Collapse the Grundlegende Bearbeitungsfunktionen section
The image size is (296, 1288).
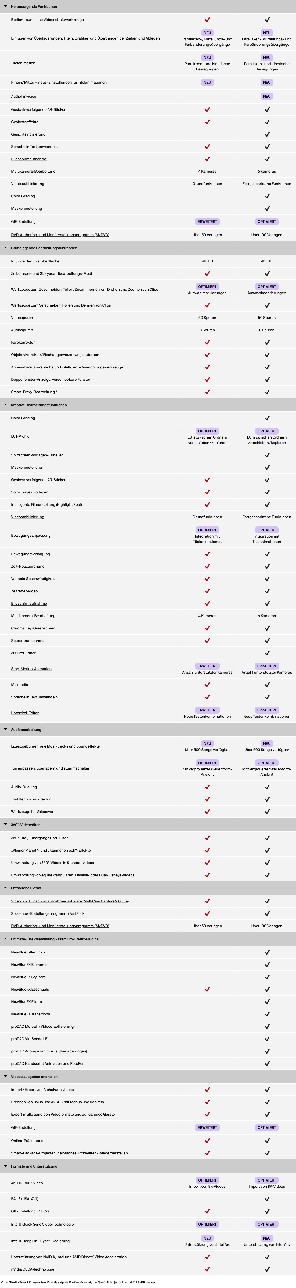[5, 248]
